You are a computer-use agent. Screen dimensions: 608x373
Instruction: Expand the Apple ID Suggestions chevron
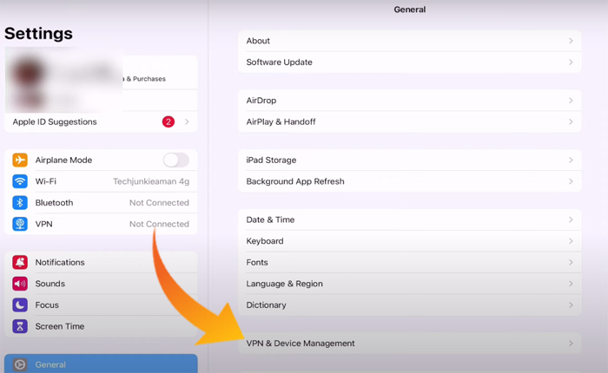[187, 122]
